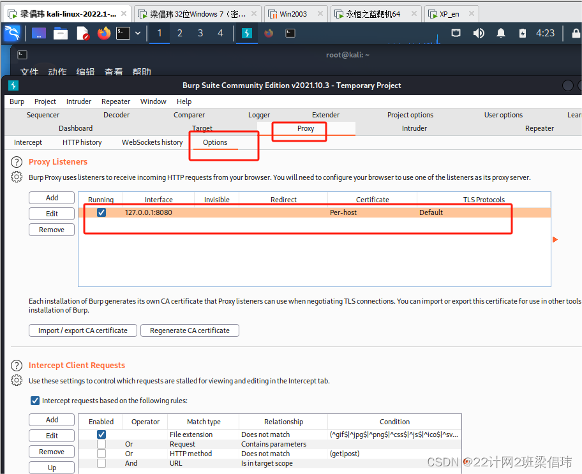Open the Project options tab
This screenshot has height=474, width=582.
[410, 115]
